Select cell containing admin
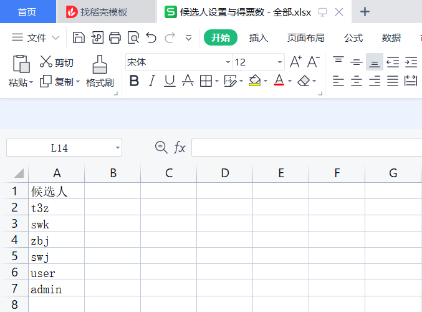This screenshot has height=312, width=422. 57,288
